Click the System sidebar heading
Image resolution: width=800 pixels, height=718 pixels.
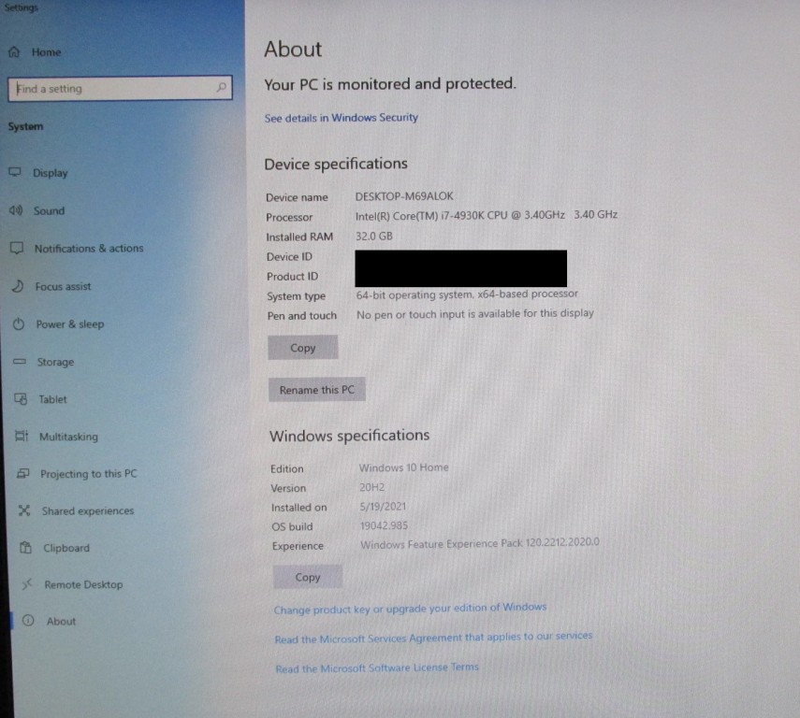[25, 126]
